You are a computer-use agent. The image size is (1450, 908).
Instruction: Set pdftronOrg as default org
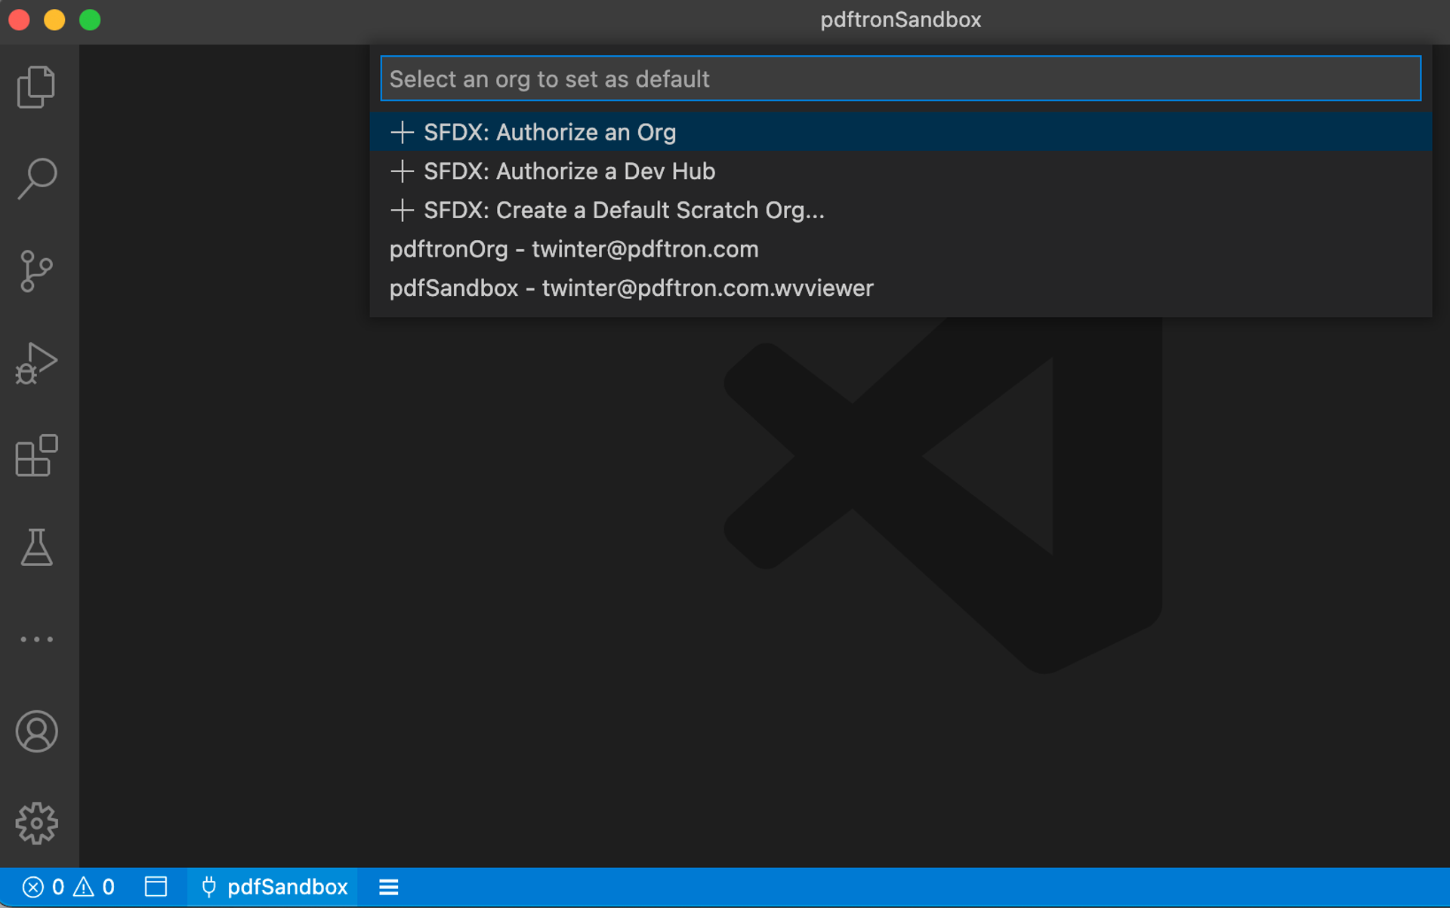point(573,249)
